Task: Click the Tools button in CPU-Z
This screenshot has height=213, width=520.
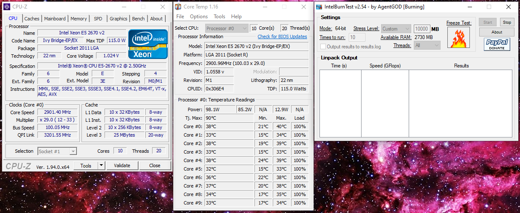Action: [86, 165]
